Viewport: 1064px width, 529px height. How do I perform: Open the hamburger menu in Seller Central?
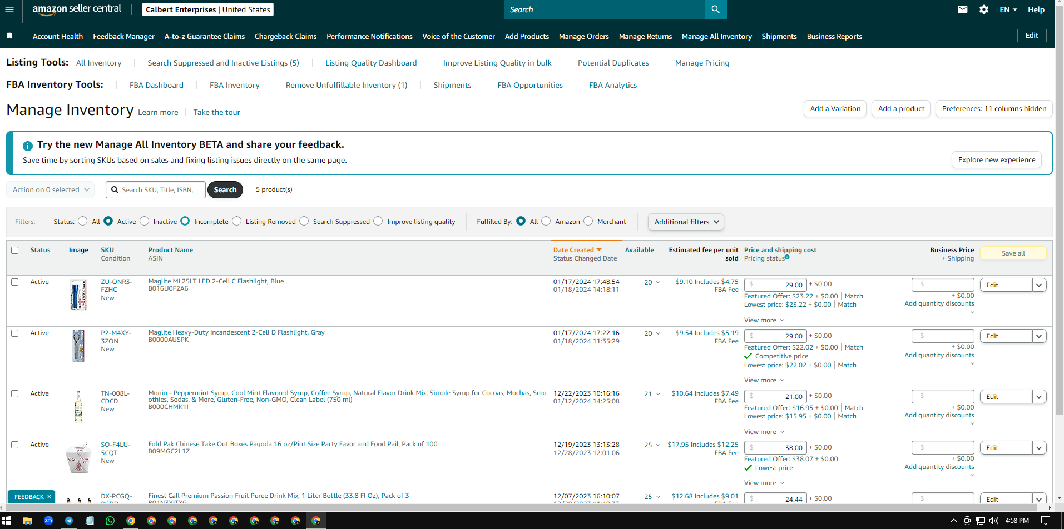(9, 9)
